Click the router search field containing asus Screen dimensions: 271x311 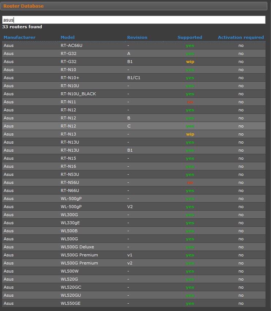pos(133,20)
